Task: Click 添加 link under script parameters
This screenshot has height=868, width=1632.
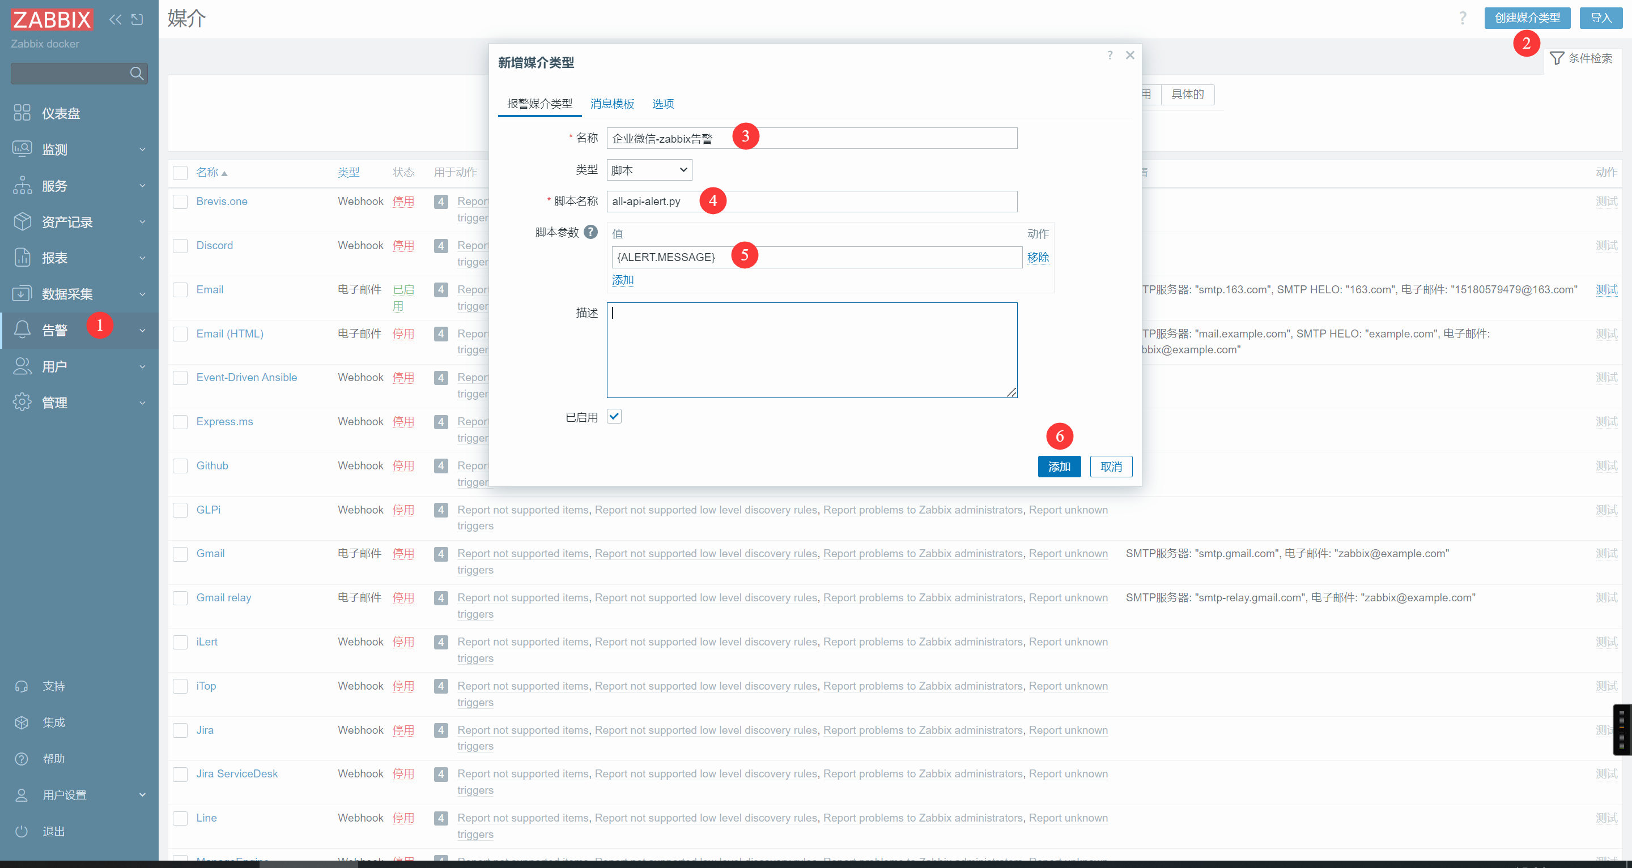Action: pos(623,280)
